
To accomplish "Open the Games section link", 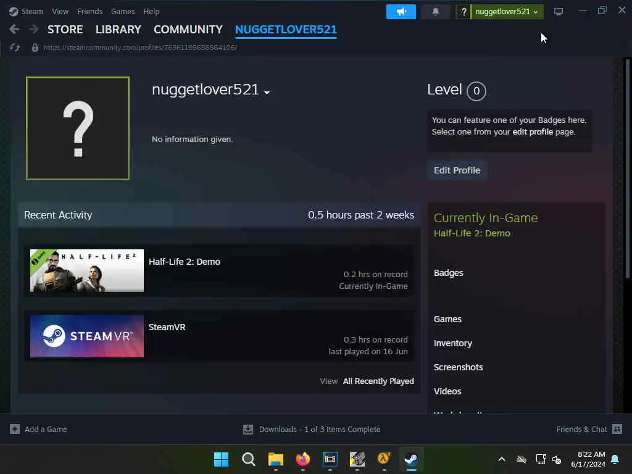I will coord(448,319).
